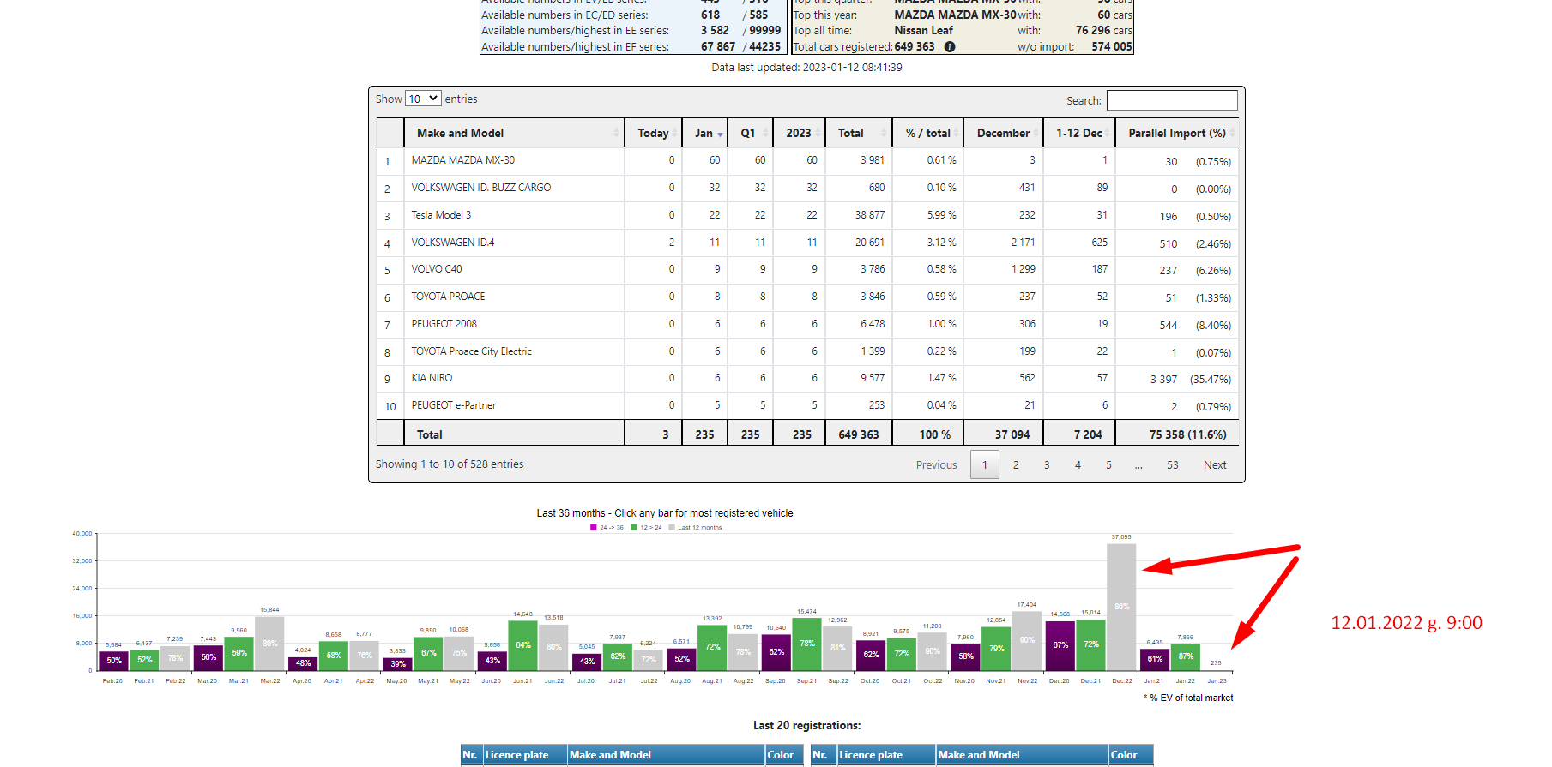Click the Nov.21 bar showing 12,854

pyautogui.click(x=995, y=649)
